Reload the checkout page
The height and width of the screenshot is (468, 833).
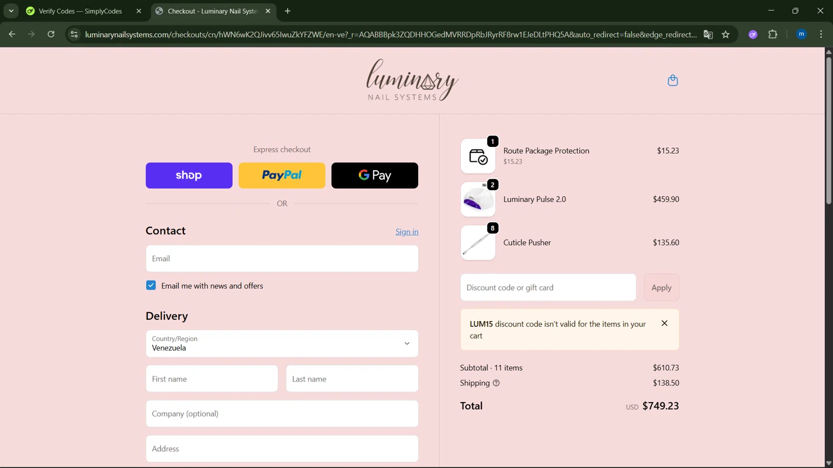51,34
